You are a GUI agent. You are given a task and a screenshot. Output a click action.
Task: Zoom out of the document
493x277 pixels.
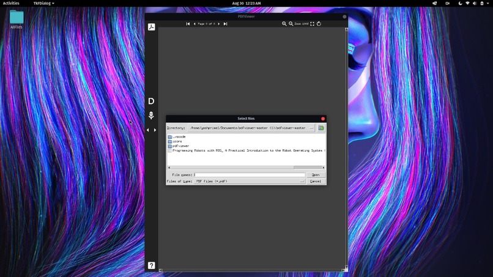(291, 24)
